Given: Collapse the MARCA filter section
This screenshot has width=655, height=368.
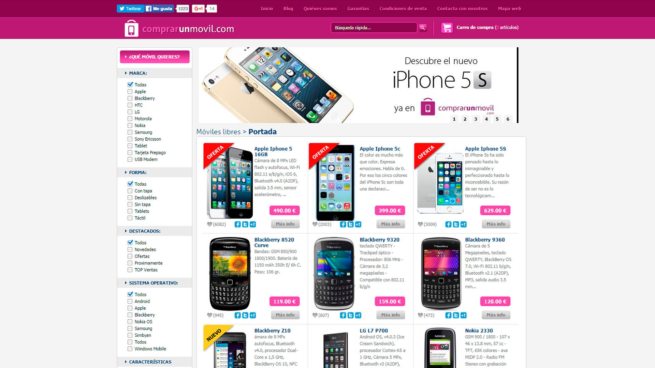Looking at the screenshot, I should point(126,73).
